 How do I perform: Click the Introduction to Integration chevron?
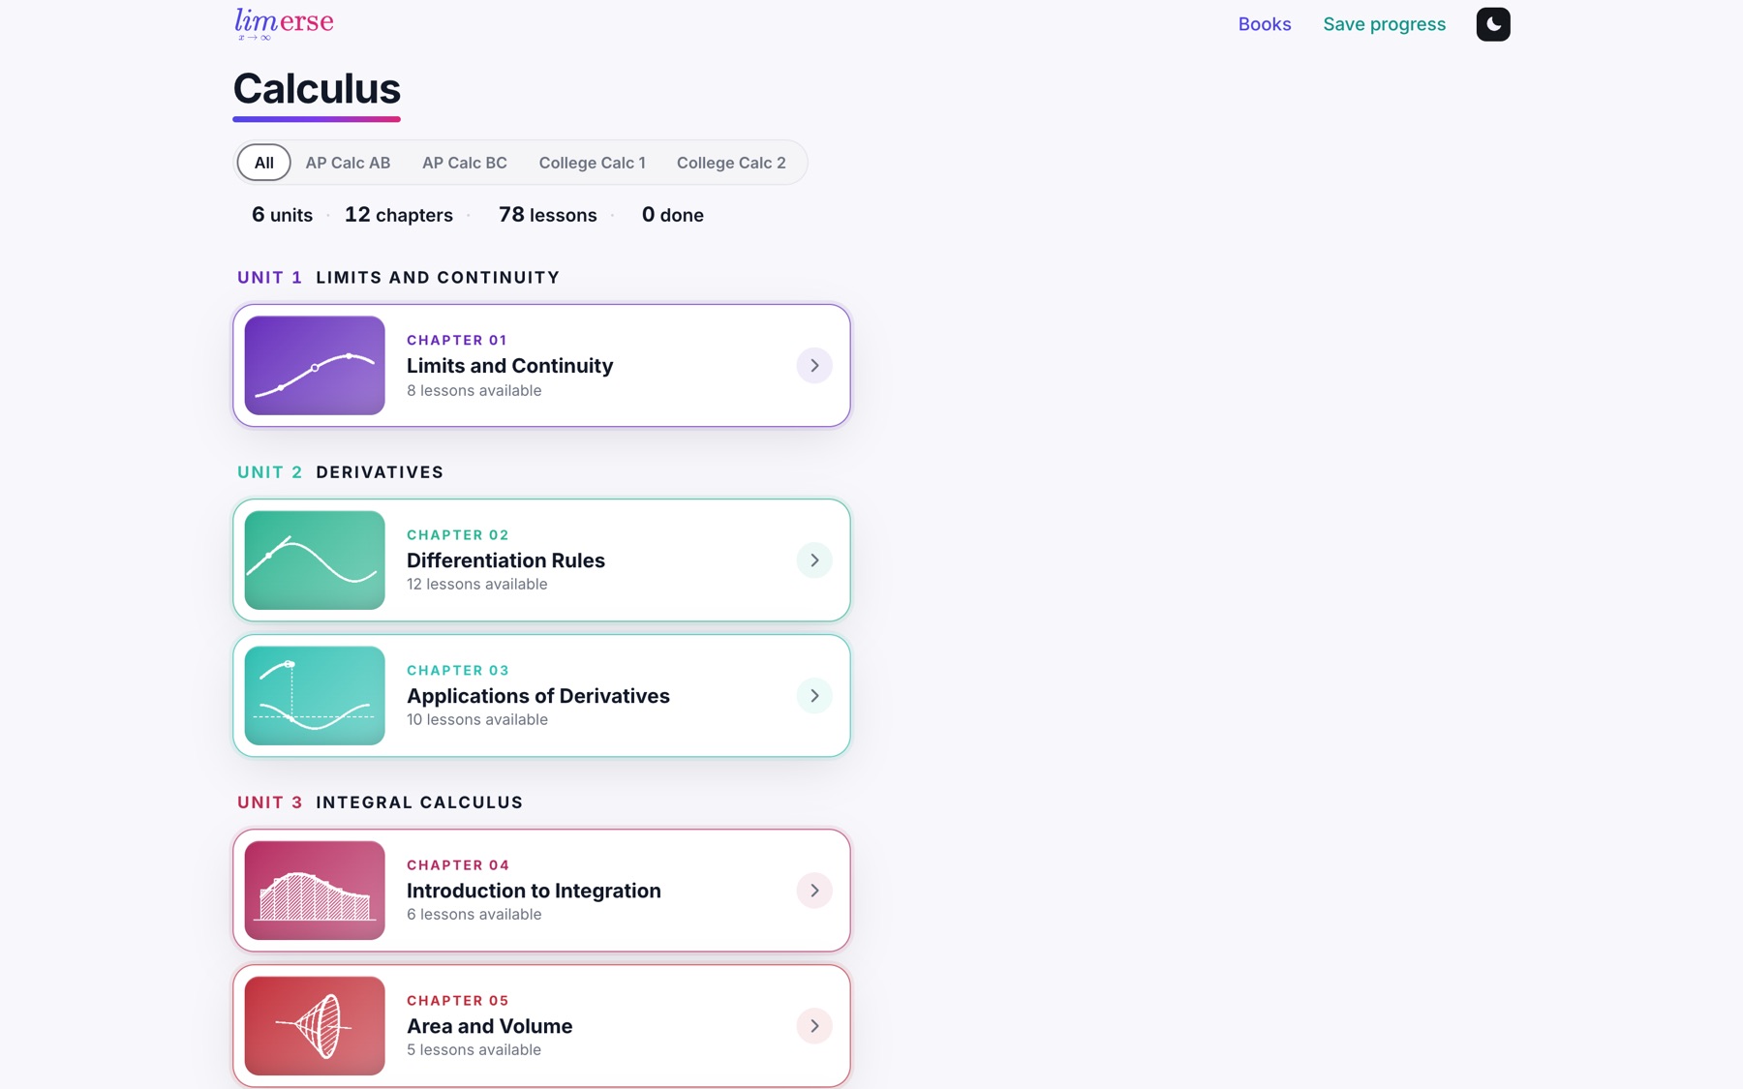(x=814, y=890)
